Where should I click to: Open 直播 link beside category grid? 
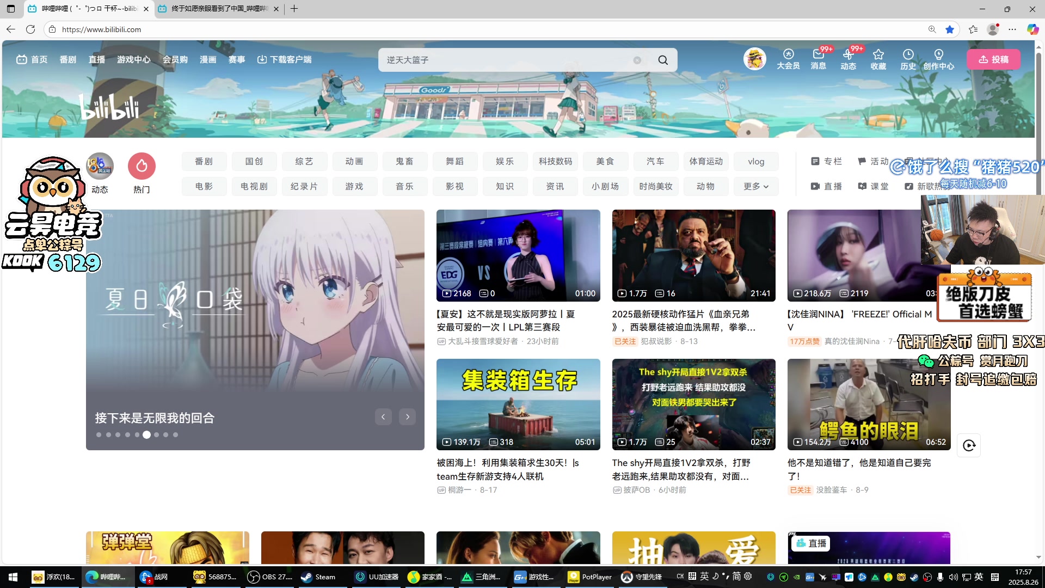point(826,186)
